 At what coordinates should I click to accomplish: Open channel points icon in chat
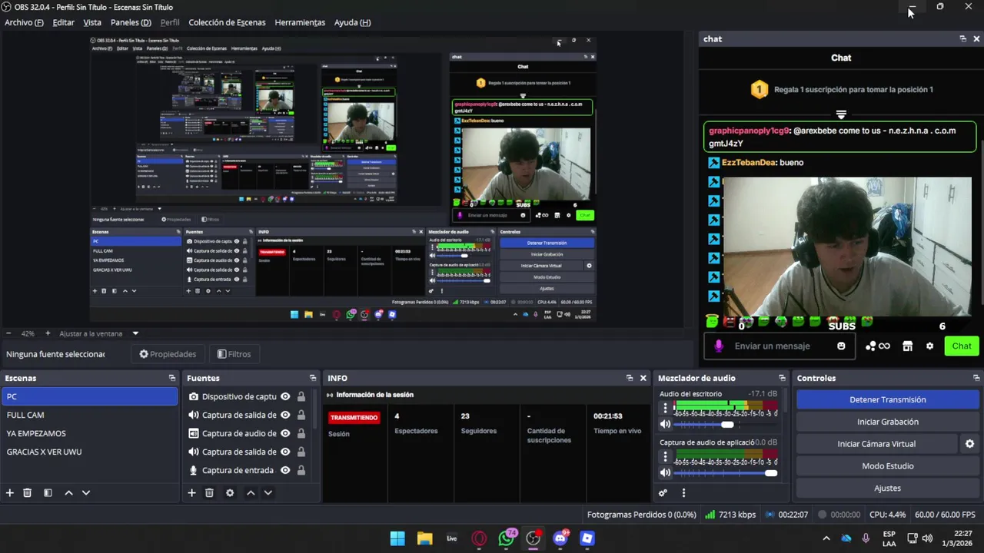(x=877, y=346)
